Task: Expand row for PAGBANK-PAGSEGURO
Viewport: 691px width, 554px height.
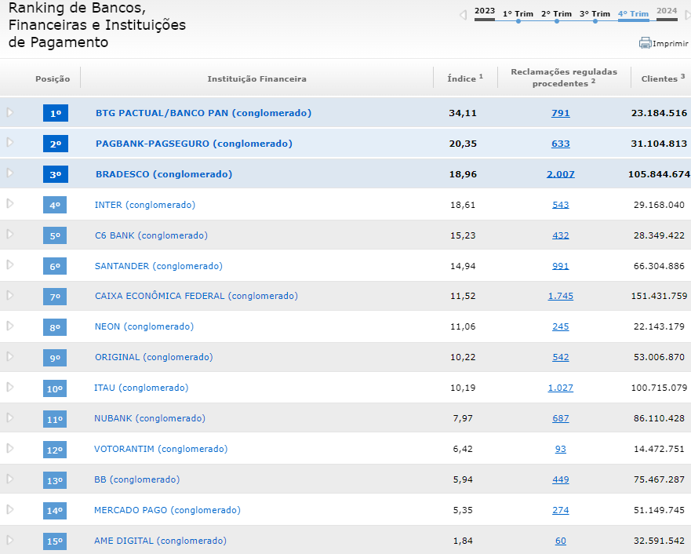Action: pos(10,142)
